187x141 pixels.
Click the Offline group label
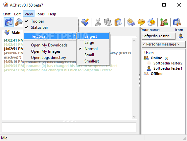156,74
